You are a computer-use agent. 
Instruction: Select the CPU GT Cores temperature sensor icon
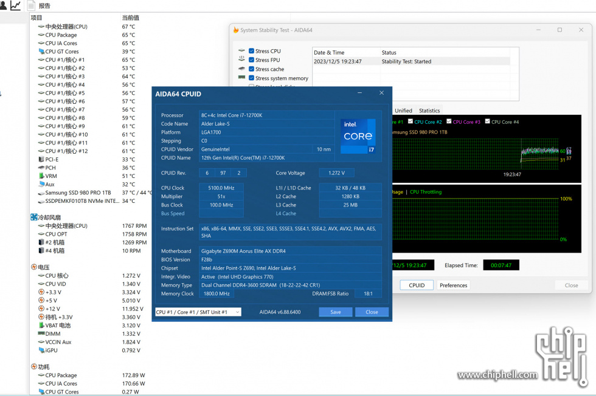pos(41,51)
